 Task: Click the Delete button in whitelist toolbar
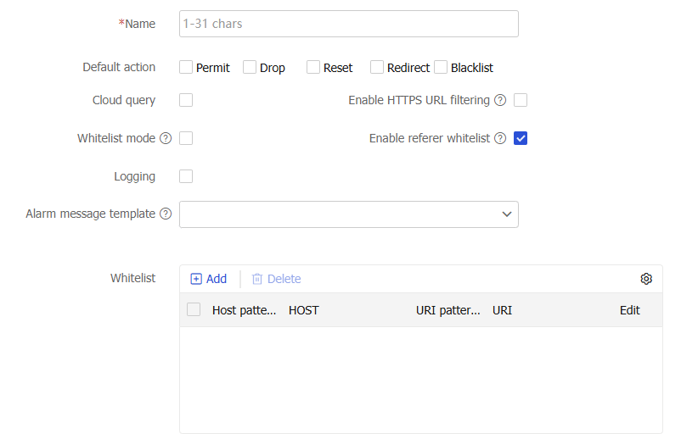(277, 279)
